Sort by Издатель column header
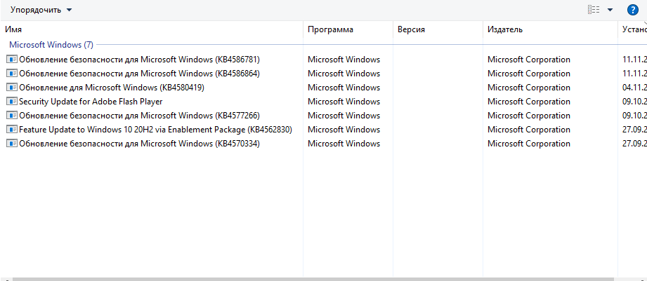The image size is (647, 281). click(x=505, y=29)
